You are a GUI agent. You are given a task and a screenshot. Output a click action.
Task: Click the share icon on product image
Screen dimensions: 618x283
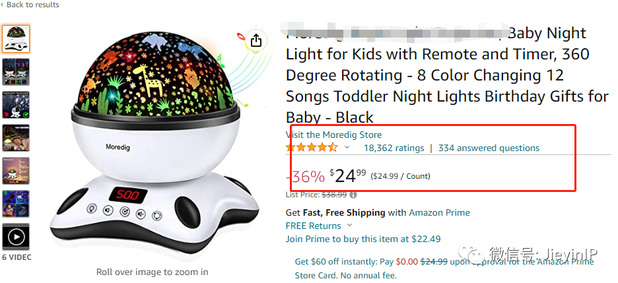pyautogui.click(x=256, y=40)
